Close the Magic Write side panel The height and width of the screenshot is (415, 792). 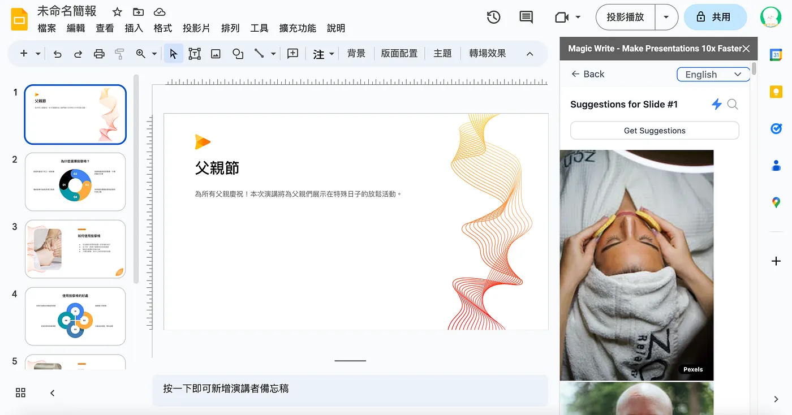coord(746,49)
